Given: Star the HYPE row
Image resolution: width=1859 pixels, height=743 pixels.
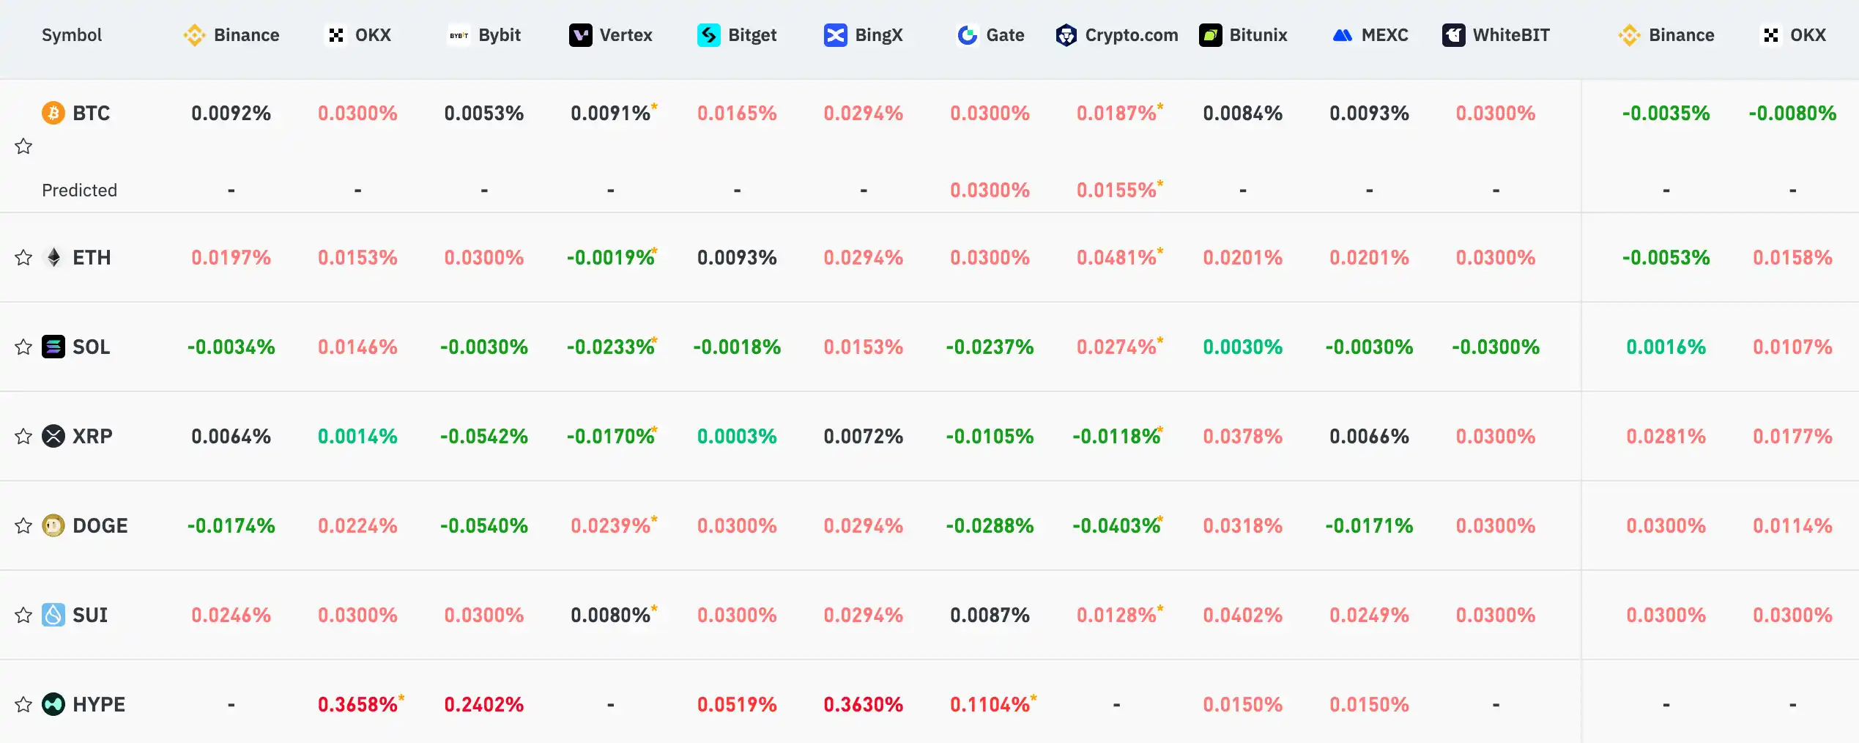Looking at the screenshot, I should point(23,705).
